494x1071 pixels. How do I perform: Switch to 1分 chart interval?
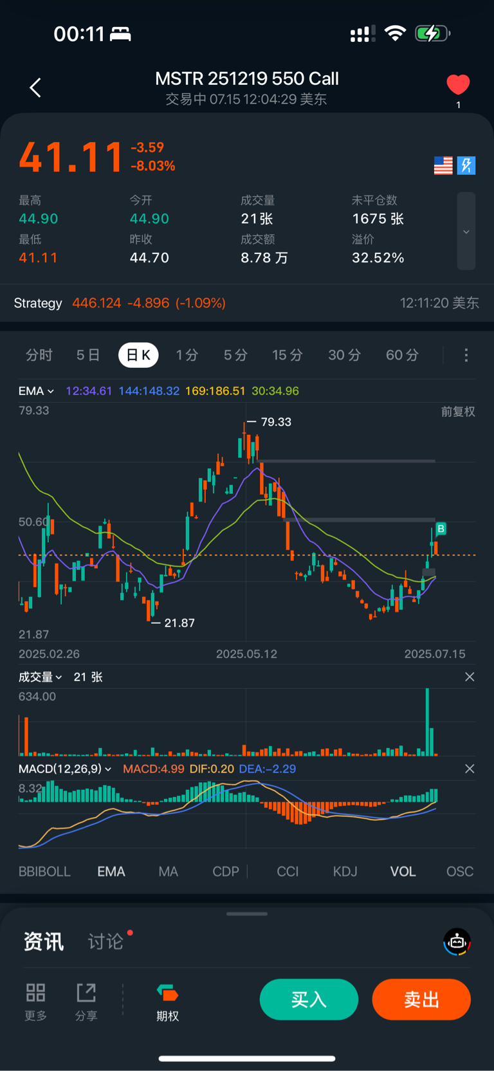coord(187,355)
